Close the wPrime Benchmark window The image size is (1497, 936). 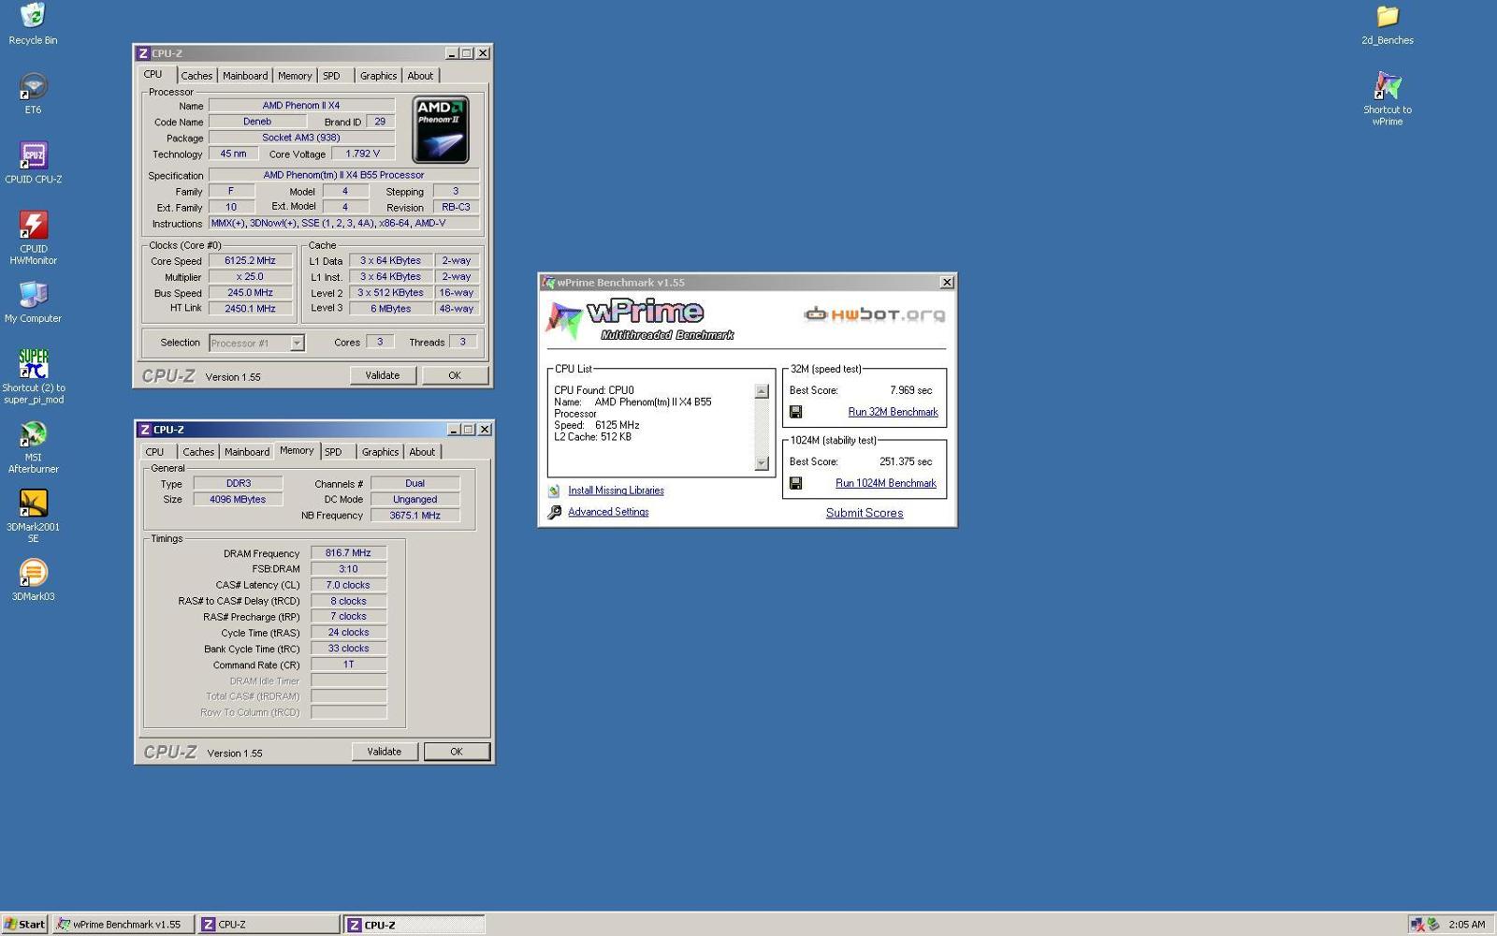click(947, 282)
